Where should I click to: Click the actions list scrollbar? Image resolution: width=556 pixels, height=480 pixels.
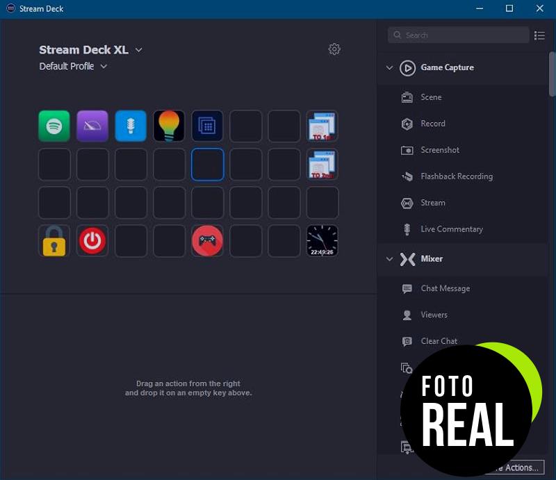(552, 74)
